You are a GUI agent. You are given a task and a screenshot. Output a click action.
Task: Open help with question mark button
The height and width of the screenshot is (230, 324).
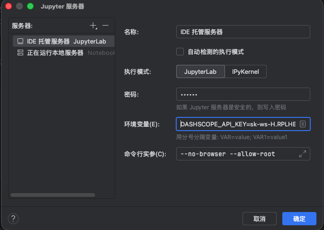(x=13, y=219)
